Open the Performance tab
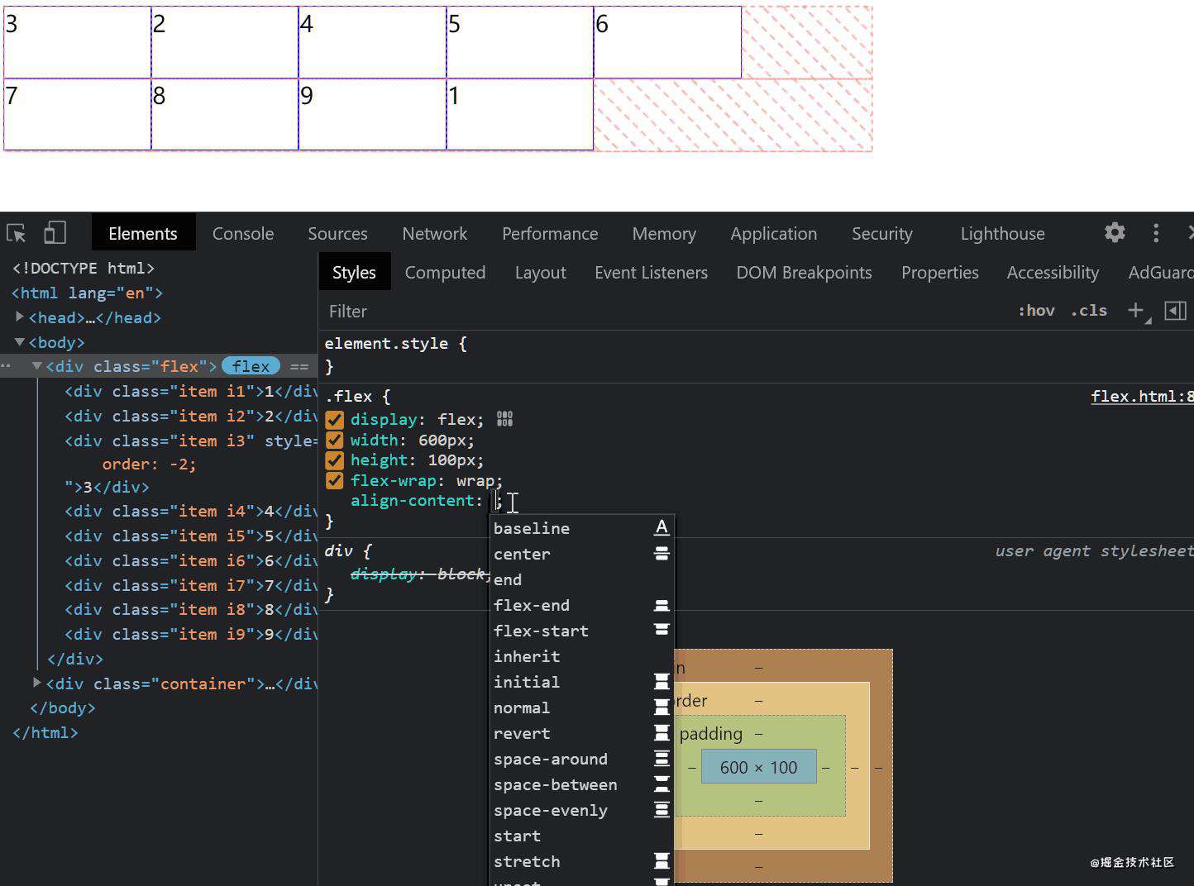Viewport: 1194px width, 886px height. coord(550,233)
